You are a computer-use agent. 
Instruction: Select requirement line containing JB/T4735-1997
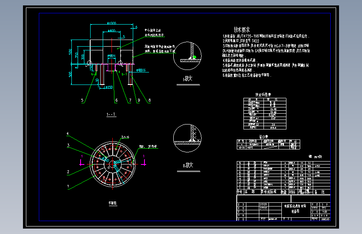point(266,36)
